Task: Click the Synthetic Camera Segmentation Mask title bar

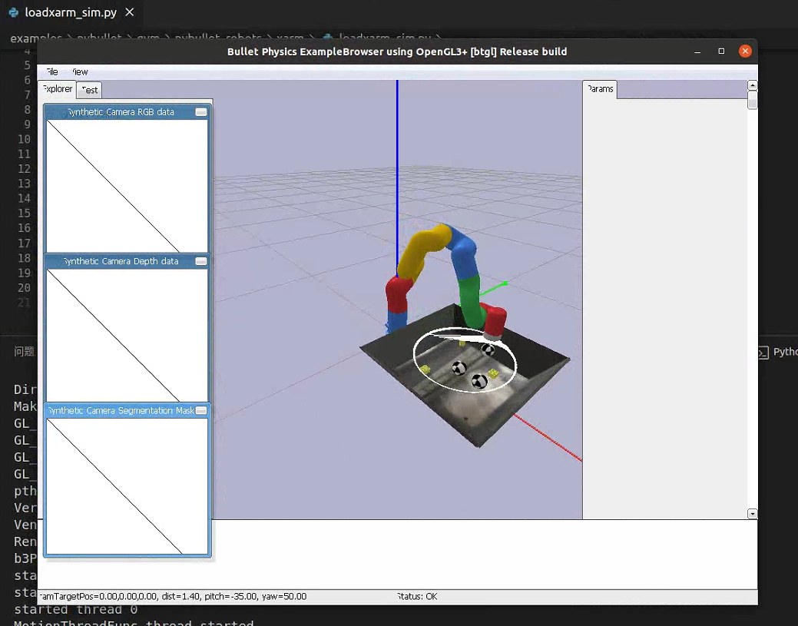Action: (x=121, y=410)
